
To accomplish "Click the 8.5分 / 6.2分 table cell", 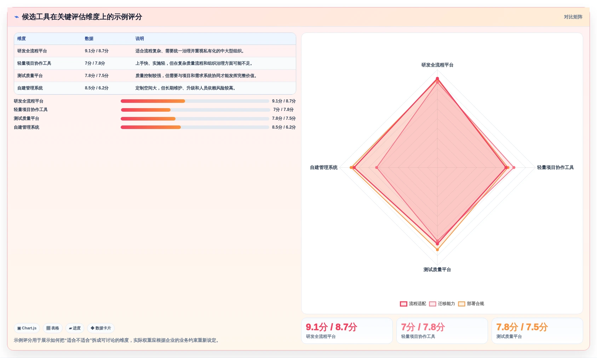I will [x=97, y=88].
